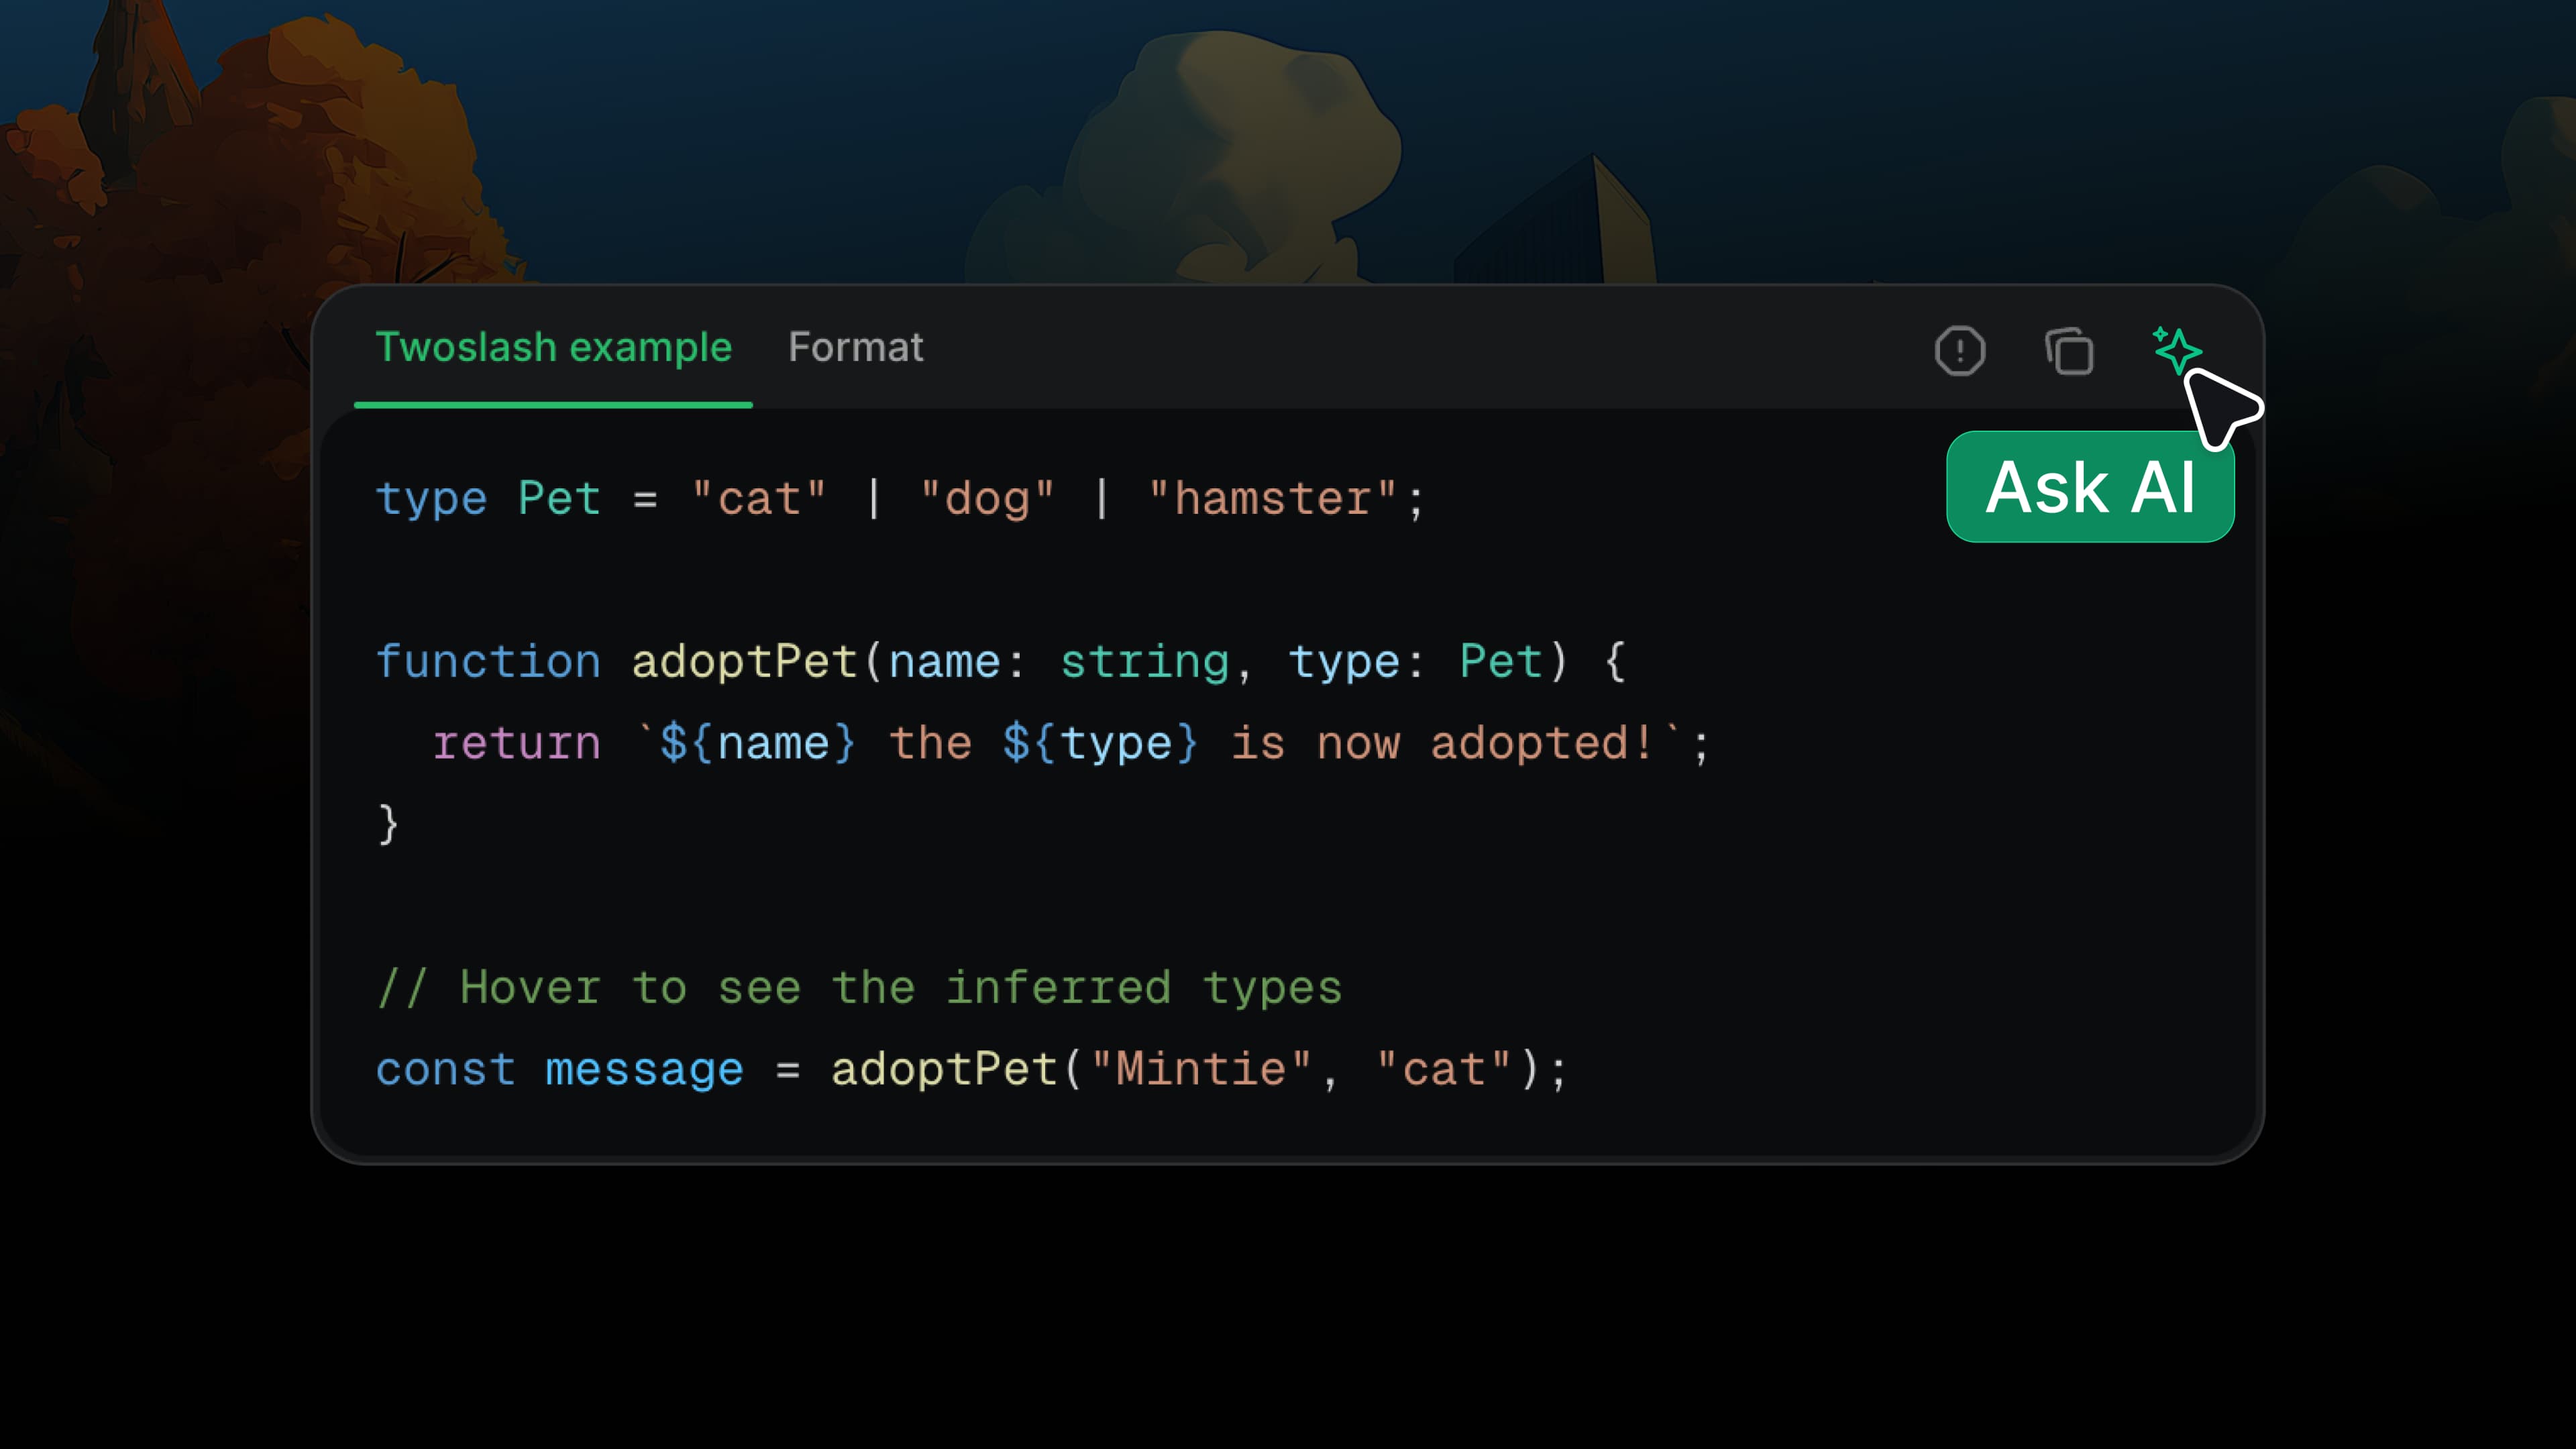Click the closing brace of the function
This screenshot has height=1449, width=2576.
coord(388,824)
